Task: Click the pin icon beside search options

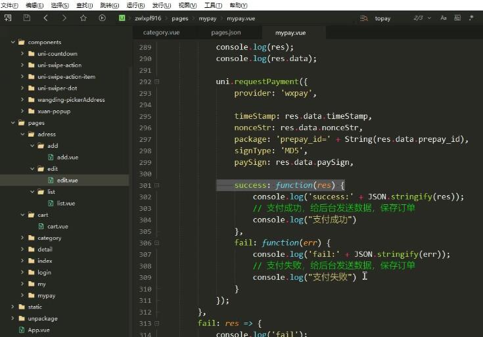Action: click(471, 18)
